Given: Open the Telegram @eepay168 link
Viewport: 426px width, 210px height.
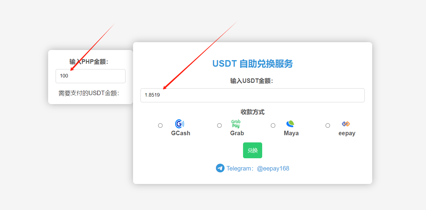Looking at the screenshot, I should (258, 168).
